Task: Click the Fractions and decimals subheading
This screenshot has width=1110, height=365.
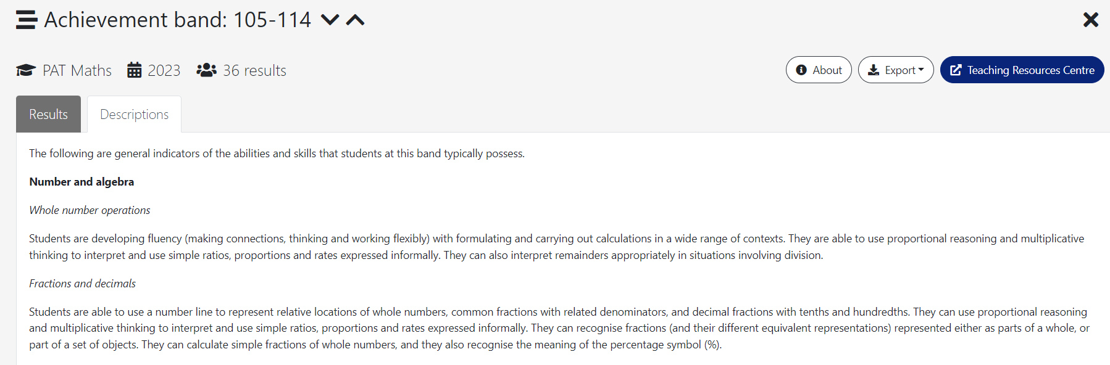Action: click(x=82, y=284)
